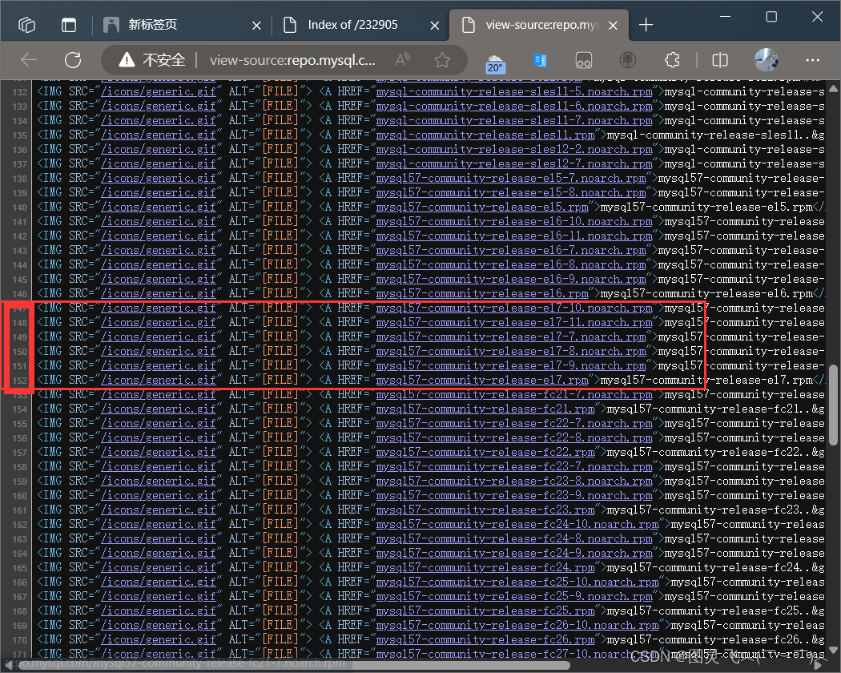The height and width of the screenshot is (673, 841).
Task: Open link mysql57-community-release-el5-7.noarch.rpm
Action: pyautogui.click(x=511, y=178)
